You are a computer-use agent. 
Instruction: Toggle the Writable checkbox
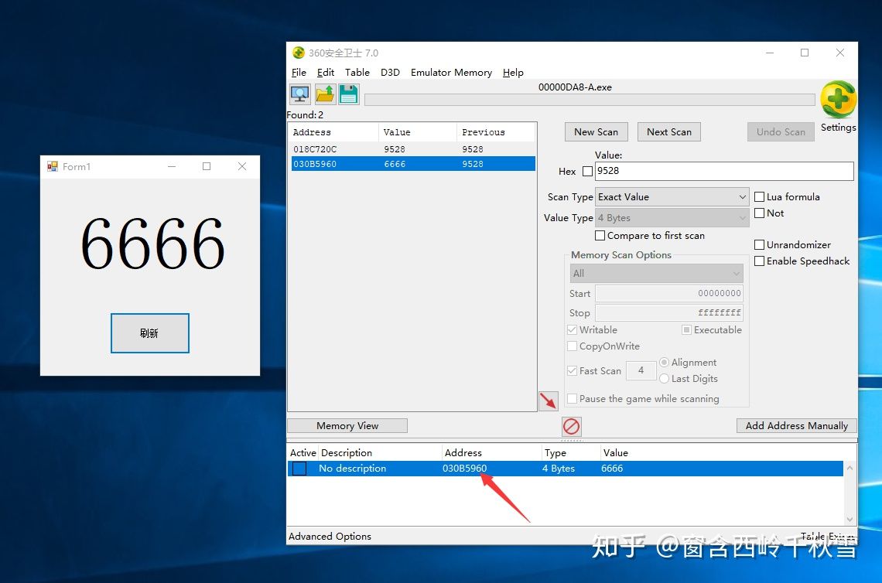[572, 329]
